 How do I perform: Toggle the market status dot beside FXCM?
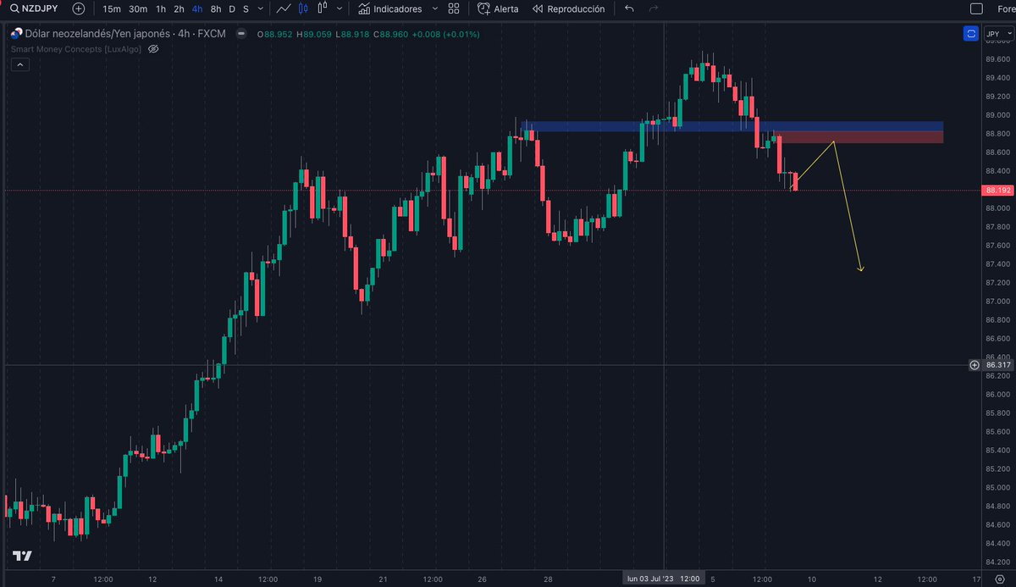(242, 34)
